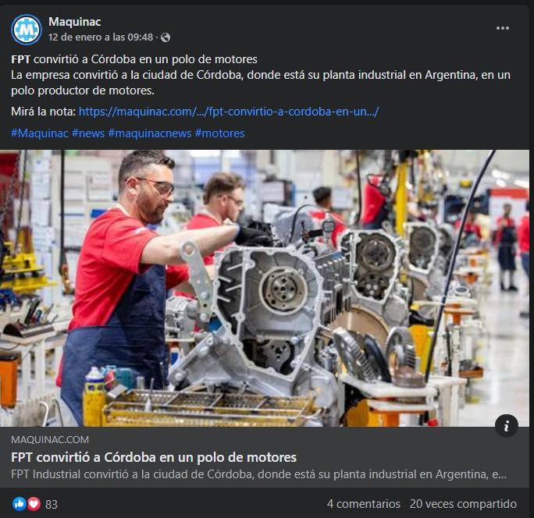Select the #maquinacnews hashtag

point(150,133)
